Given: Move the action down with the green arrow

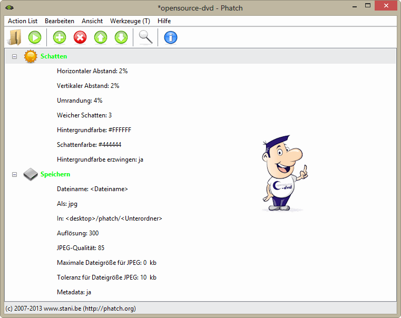Looking at the screenshot, I should pos(121,37).
